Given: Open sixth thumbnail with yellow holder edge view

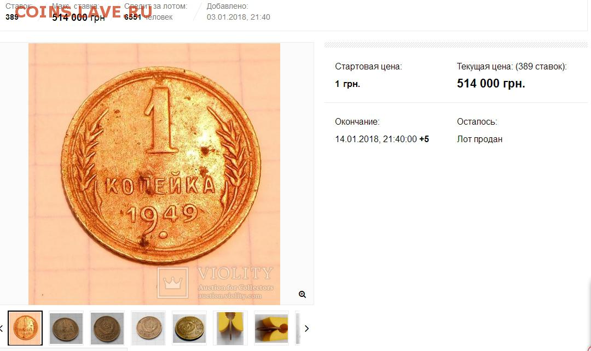Looking at the screenshot, I should tap(230, 328).
